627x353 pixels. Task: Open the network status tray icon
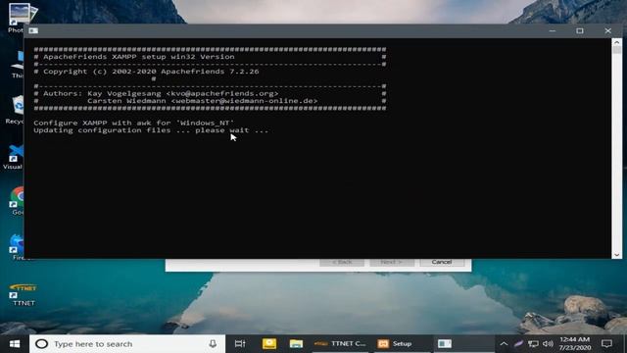[x=533, y=344]
